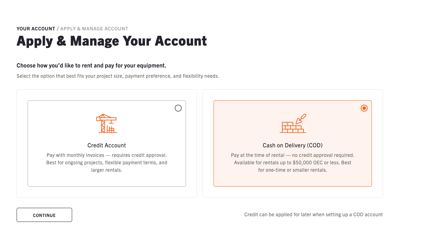Click the "for one-time or smaller rentals." line
The height and width of the screenshot is (247, 431).
pos(293,170)
